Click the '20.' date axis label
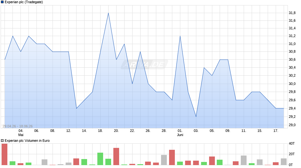301x168 pixels. 116,131
